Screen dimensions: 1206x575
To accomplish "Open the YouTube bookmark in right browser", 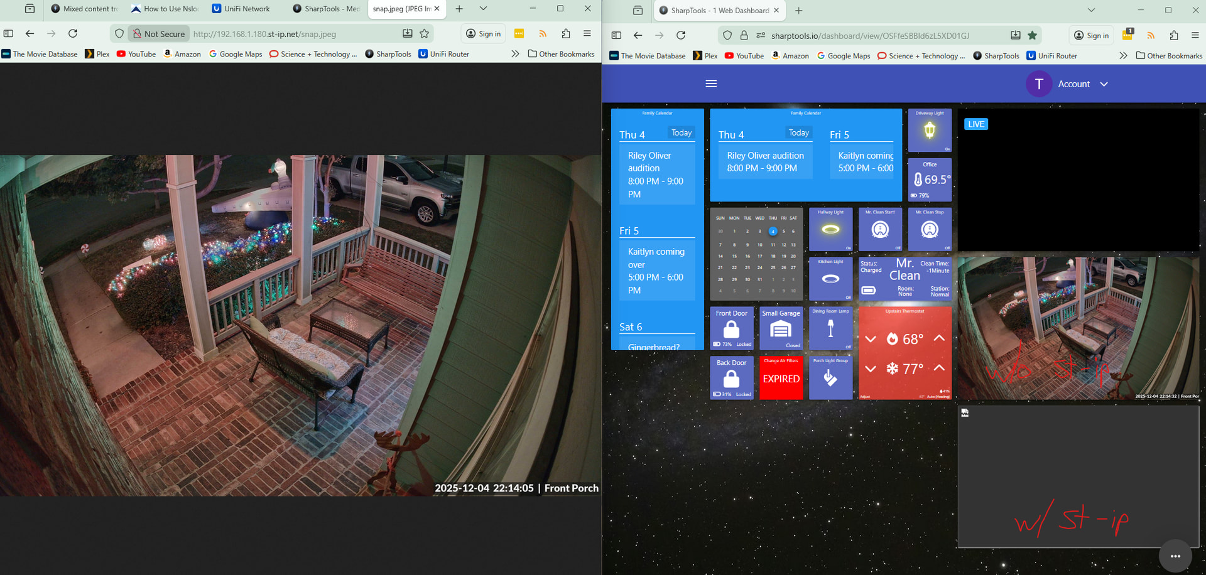I will pyautogui.click(x=744, y=56).
